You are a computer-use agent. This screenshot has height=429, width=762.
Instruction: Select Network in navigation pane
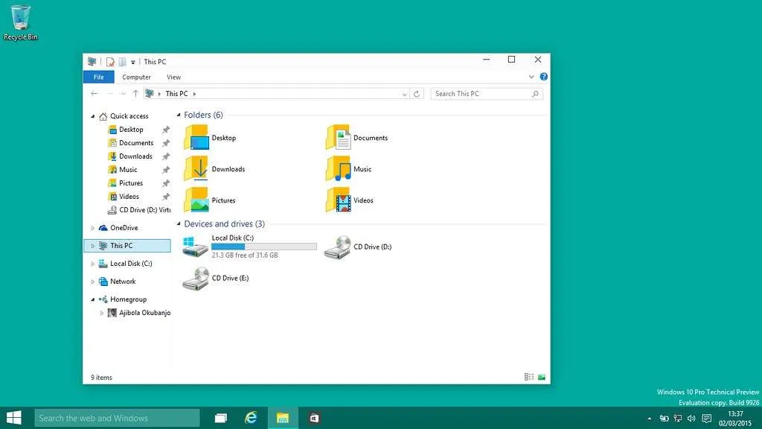point(123,282)
